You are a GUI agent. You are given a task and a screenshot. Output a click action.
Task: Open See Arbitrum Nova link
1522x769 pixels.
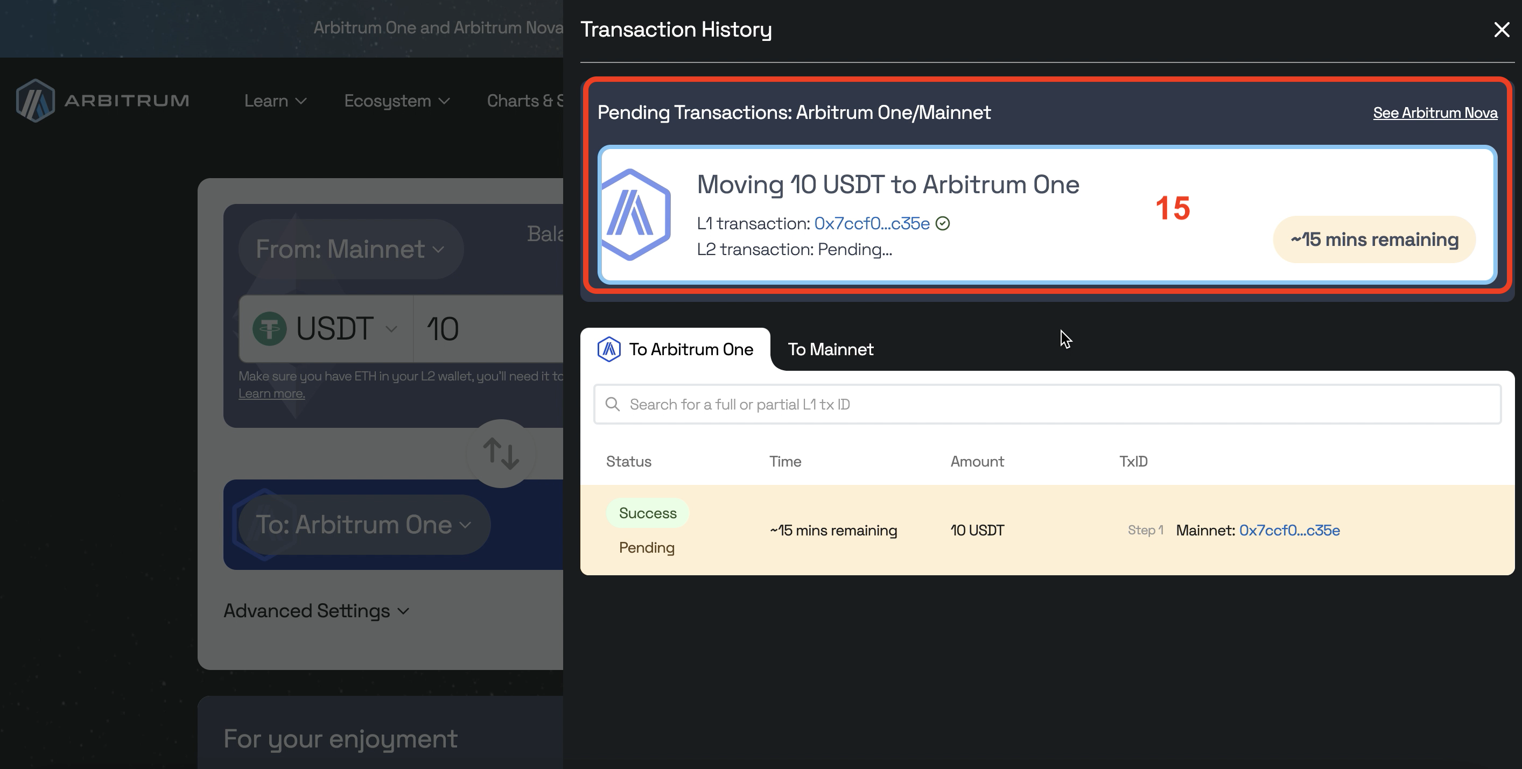1435,113
